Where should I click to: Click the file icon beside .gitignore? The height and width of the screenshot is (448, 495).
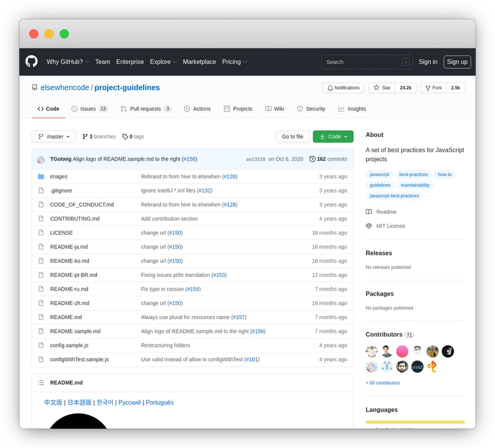coord(41,190)
